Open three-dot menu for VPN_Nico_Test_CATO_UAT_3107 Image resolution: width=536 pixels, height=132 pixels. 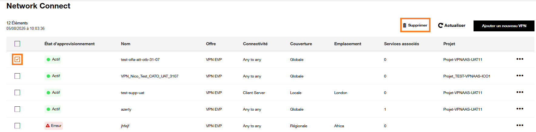point(520,76)
